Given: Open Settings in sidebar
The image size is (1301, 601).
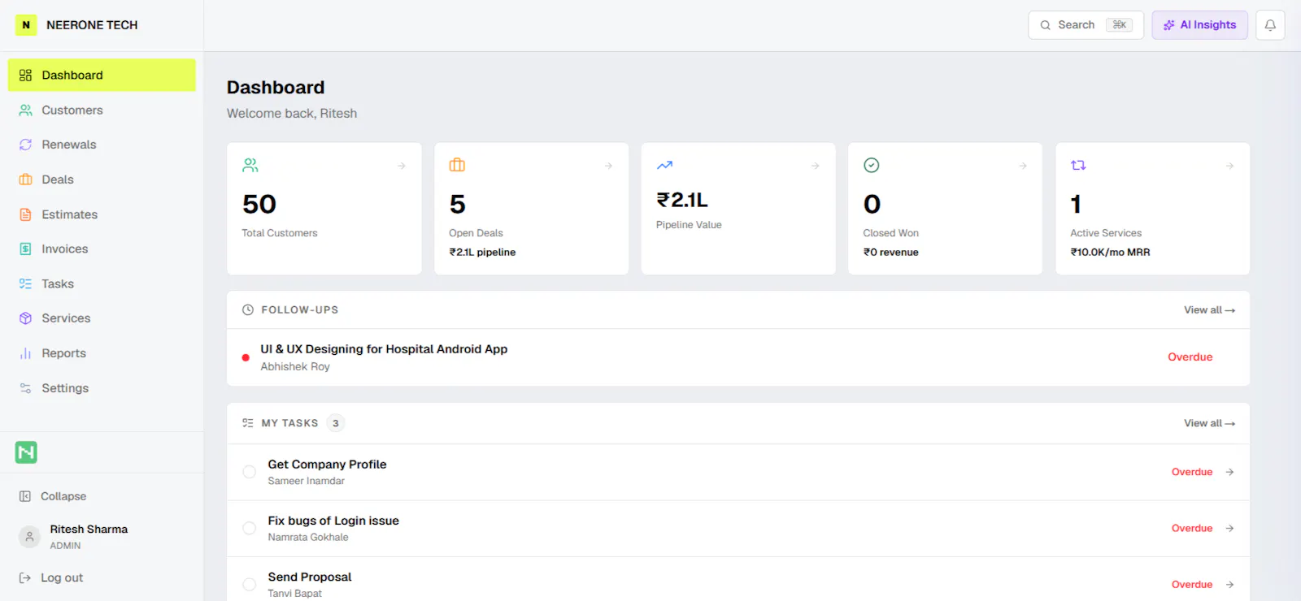Looking at the screenshot, I should pyautogui.click(x=102, y=388).
